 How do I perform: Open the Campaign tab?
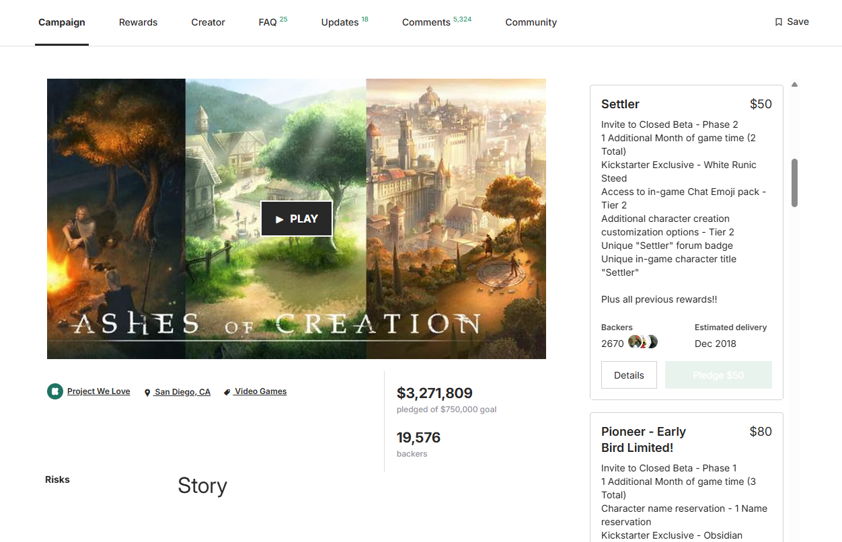click(62, 22)
